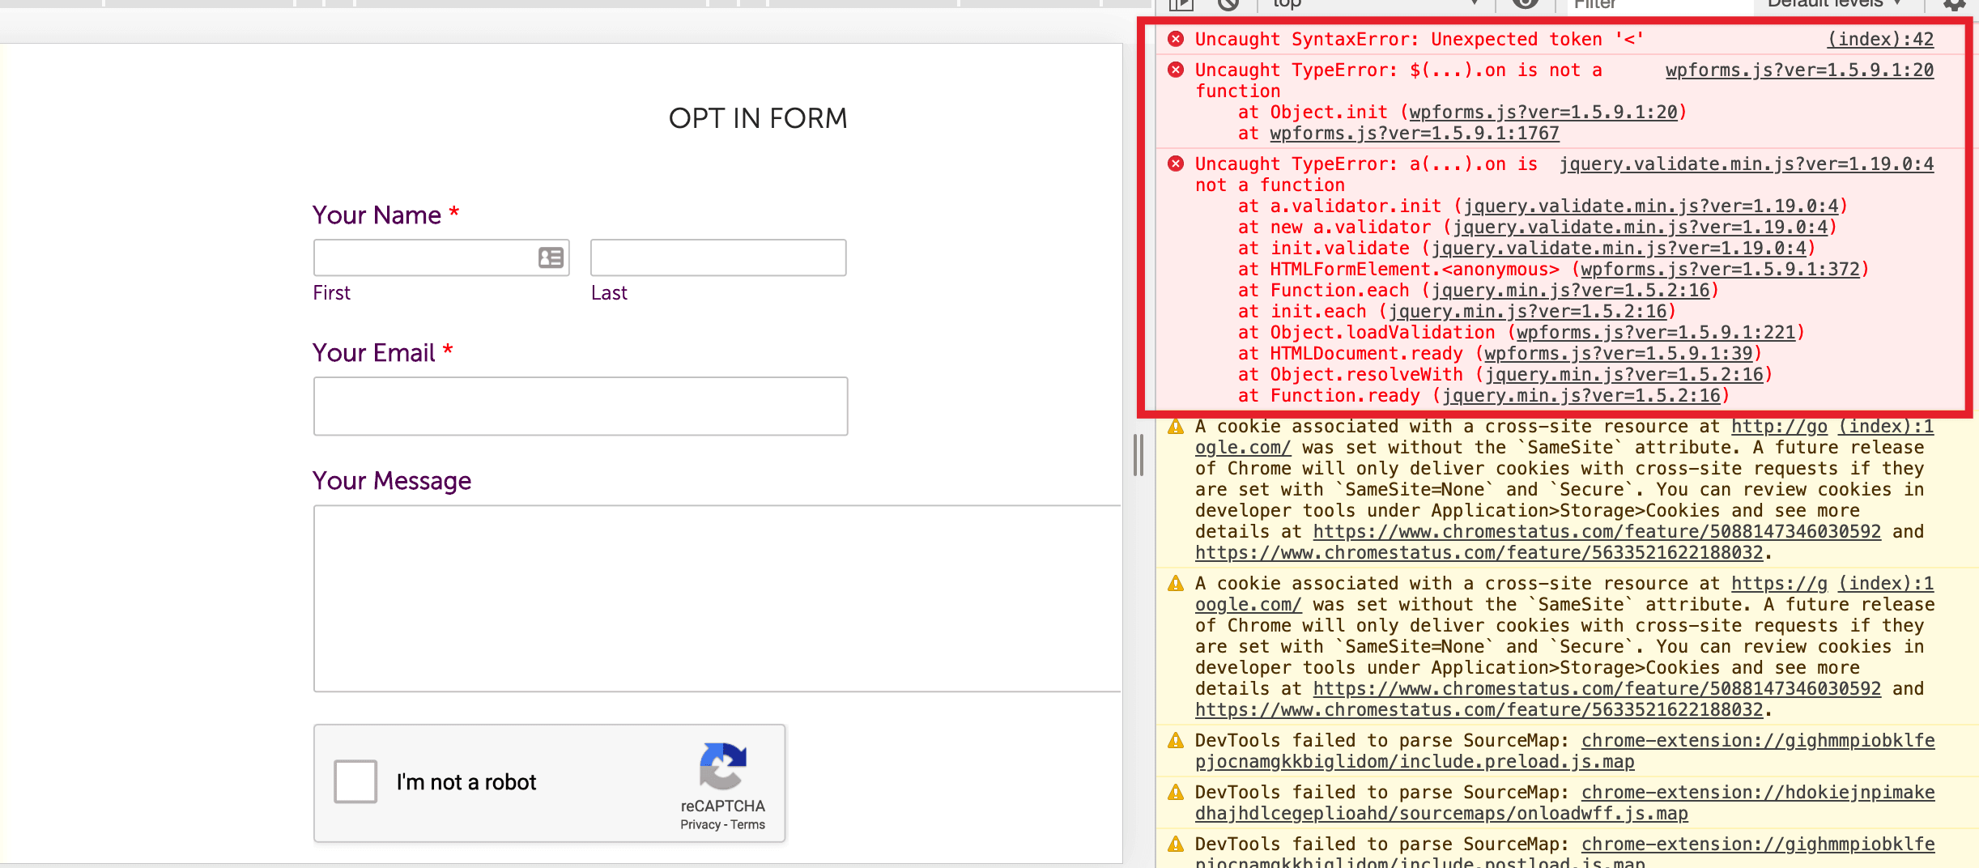
Task: Open (index):1 link of https://google.com cookie warning
Action: click(x=1886, y=583)
